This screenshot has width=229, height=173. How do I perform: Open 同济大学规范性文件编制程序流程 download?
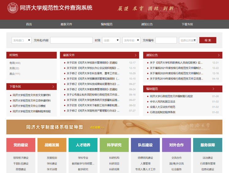click(x=32, y=111)
